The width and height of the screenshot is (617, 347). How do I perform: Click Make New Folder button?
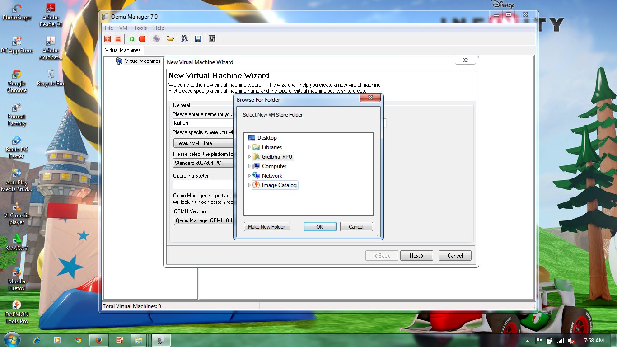tap(267, 227)
